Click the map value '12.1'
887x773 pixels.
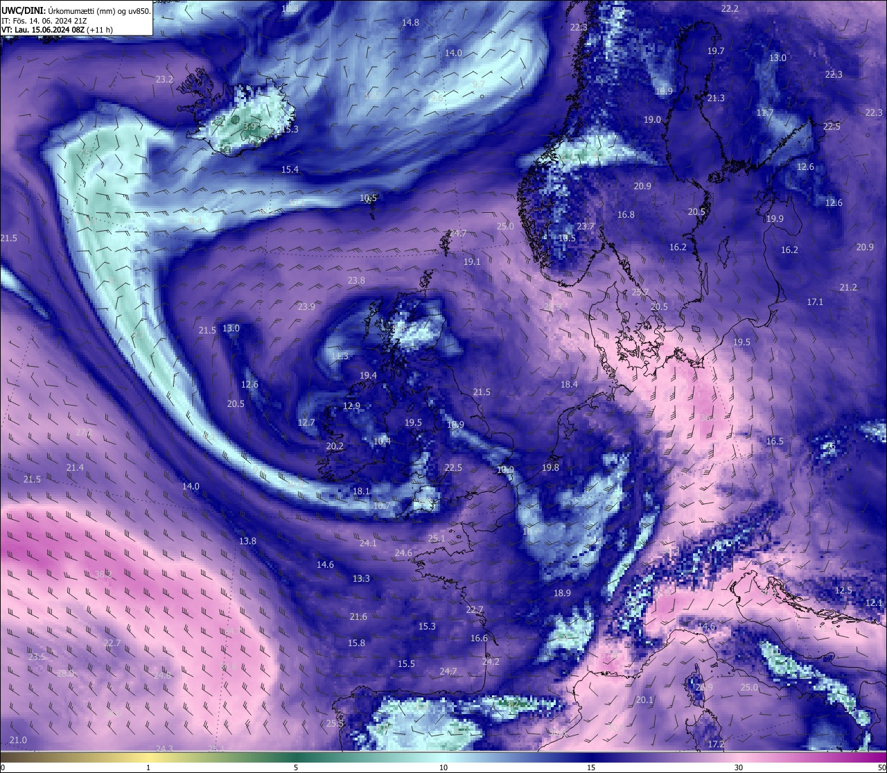coord(874,603)
